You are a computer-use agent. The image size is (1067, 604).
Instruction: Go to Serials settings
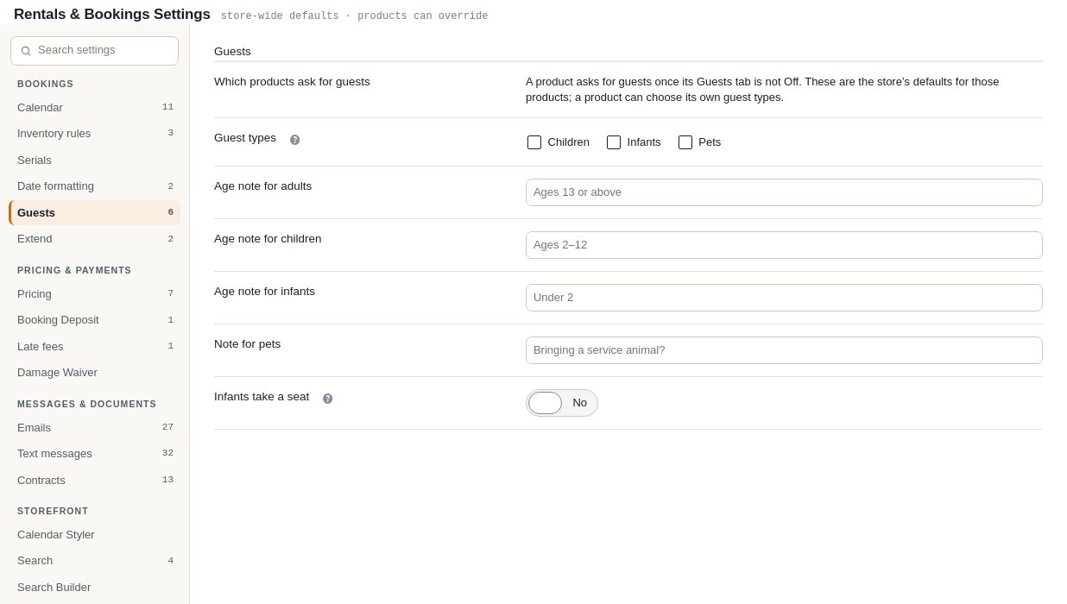click(x=95, y=160)
